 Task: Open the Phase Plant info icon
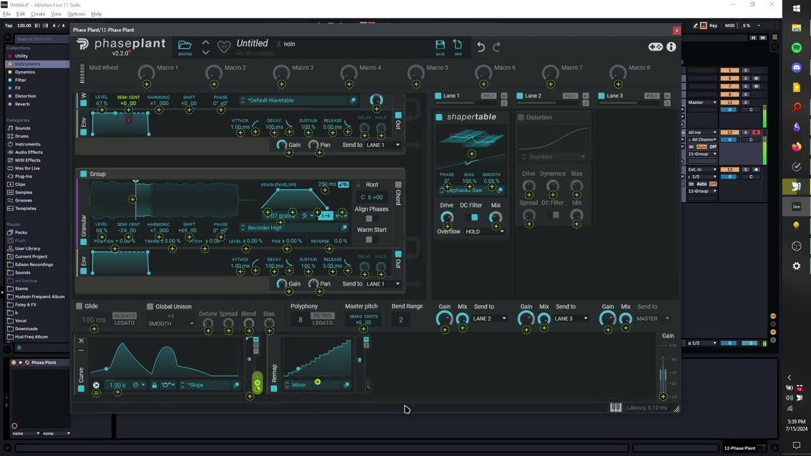click(671, 47)
